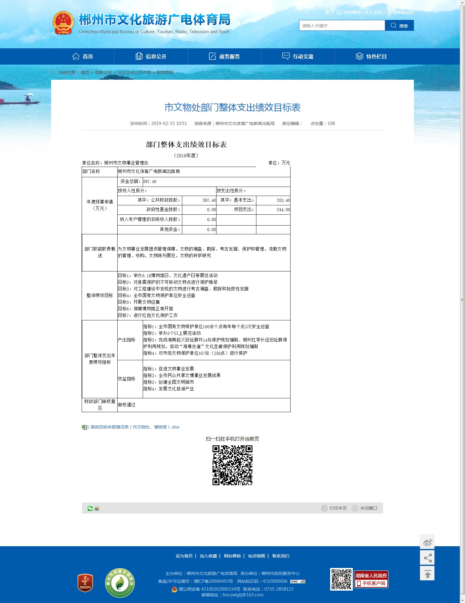
Task: Click the 效益指标 table cell
Action: pos(130,379)
